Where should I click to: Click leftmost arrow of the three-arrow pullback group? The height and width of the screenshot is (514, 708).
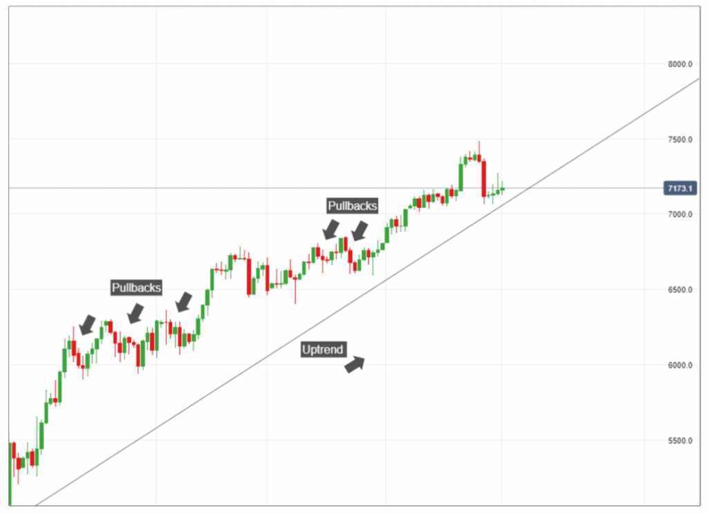(x=88, y=324)
